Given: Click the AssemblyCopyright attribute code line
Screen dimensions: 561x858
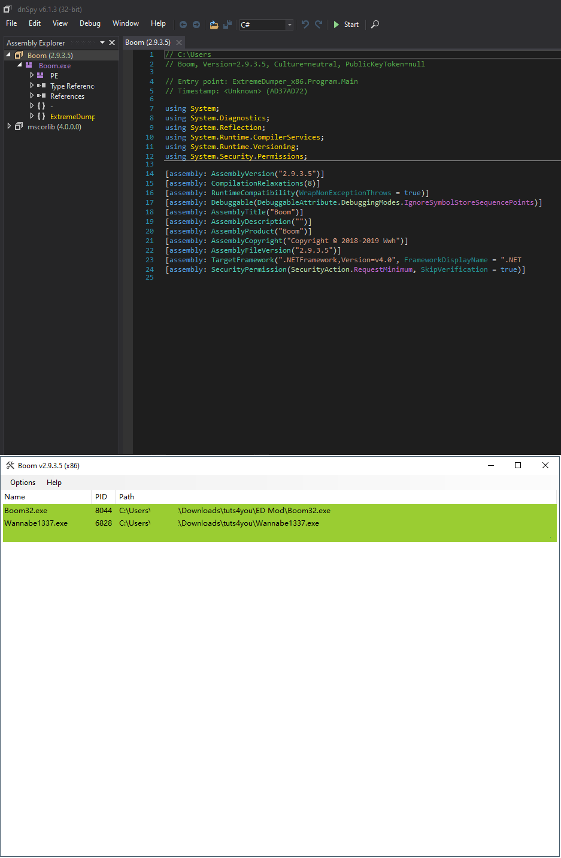Looking at the screenshot, I should pos(287,241).
